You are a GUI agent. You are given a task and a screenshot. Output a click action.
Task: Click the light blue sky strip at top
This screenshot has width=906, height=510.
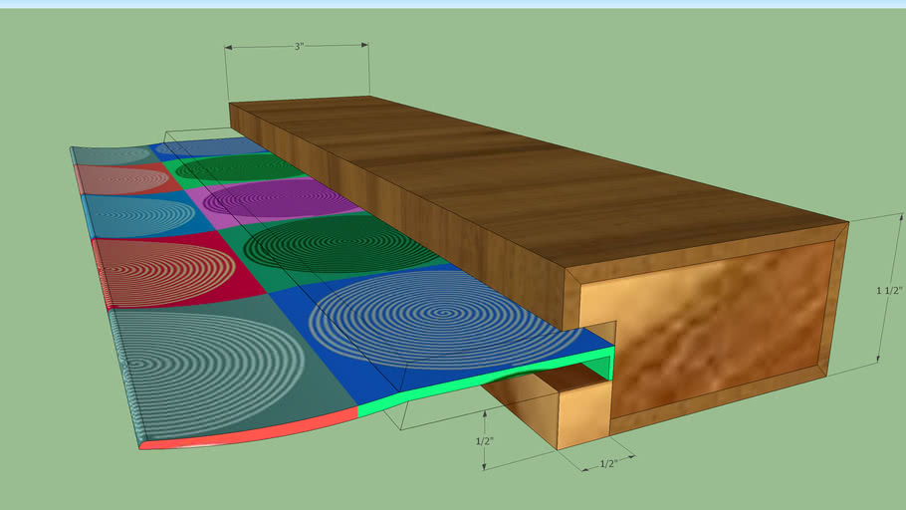pyautogui.click(x=453, y=4)
